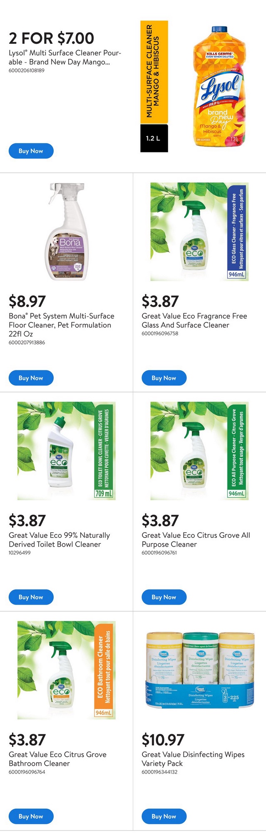
Task: Open the Eco Toilet Bowl Cleaner image
Action: coord(67,451)
